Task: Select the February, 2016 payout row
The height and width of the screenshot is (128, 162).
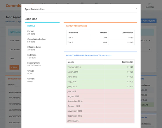Action: (x=100, y=67)
